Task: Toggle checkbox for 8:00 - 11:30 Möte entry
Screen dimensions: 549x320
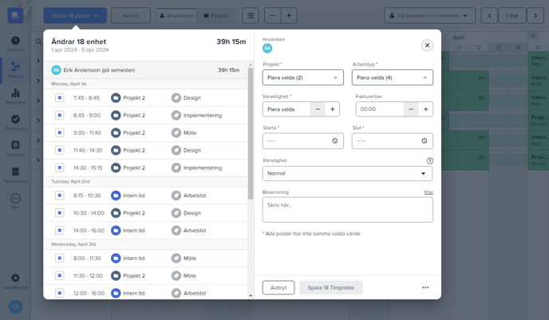Action: (x=60, y=259)
